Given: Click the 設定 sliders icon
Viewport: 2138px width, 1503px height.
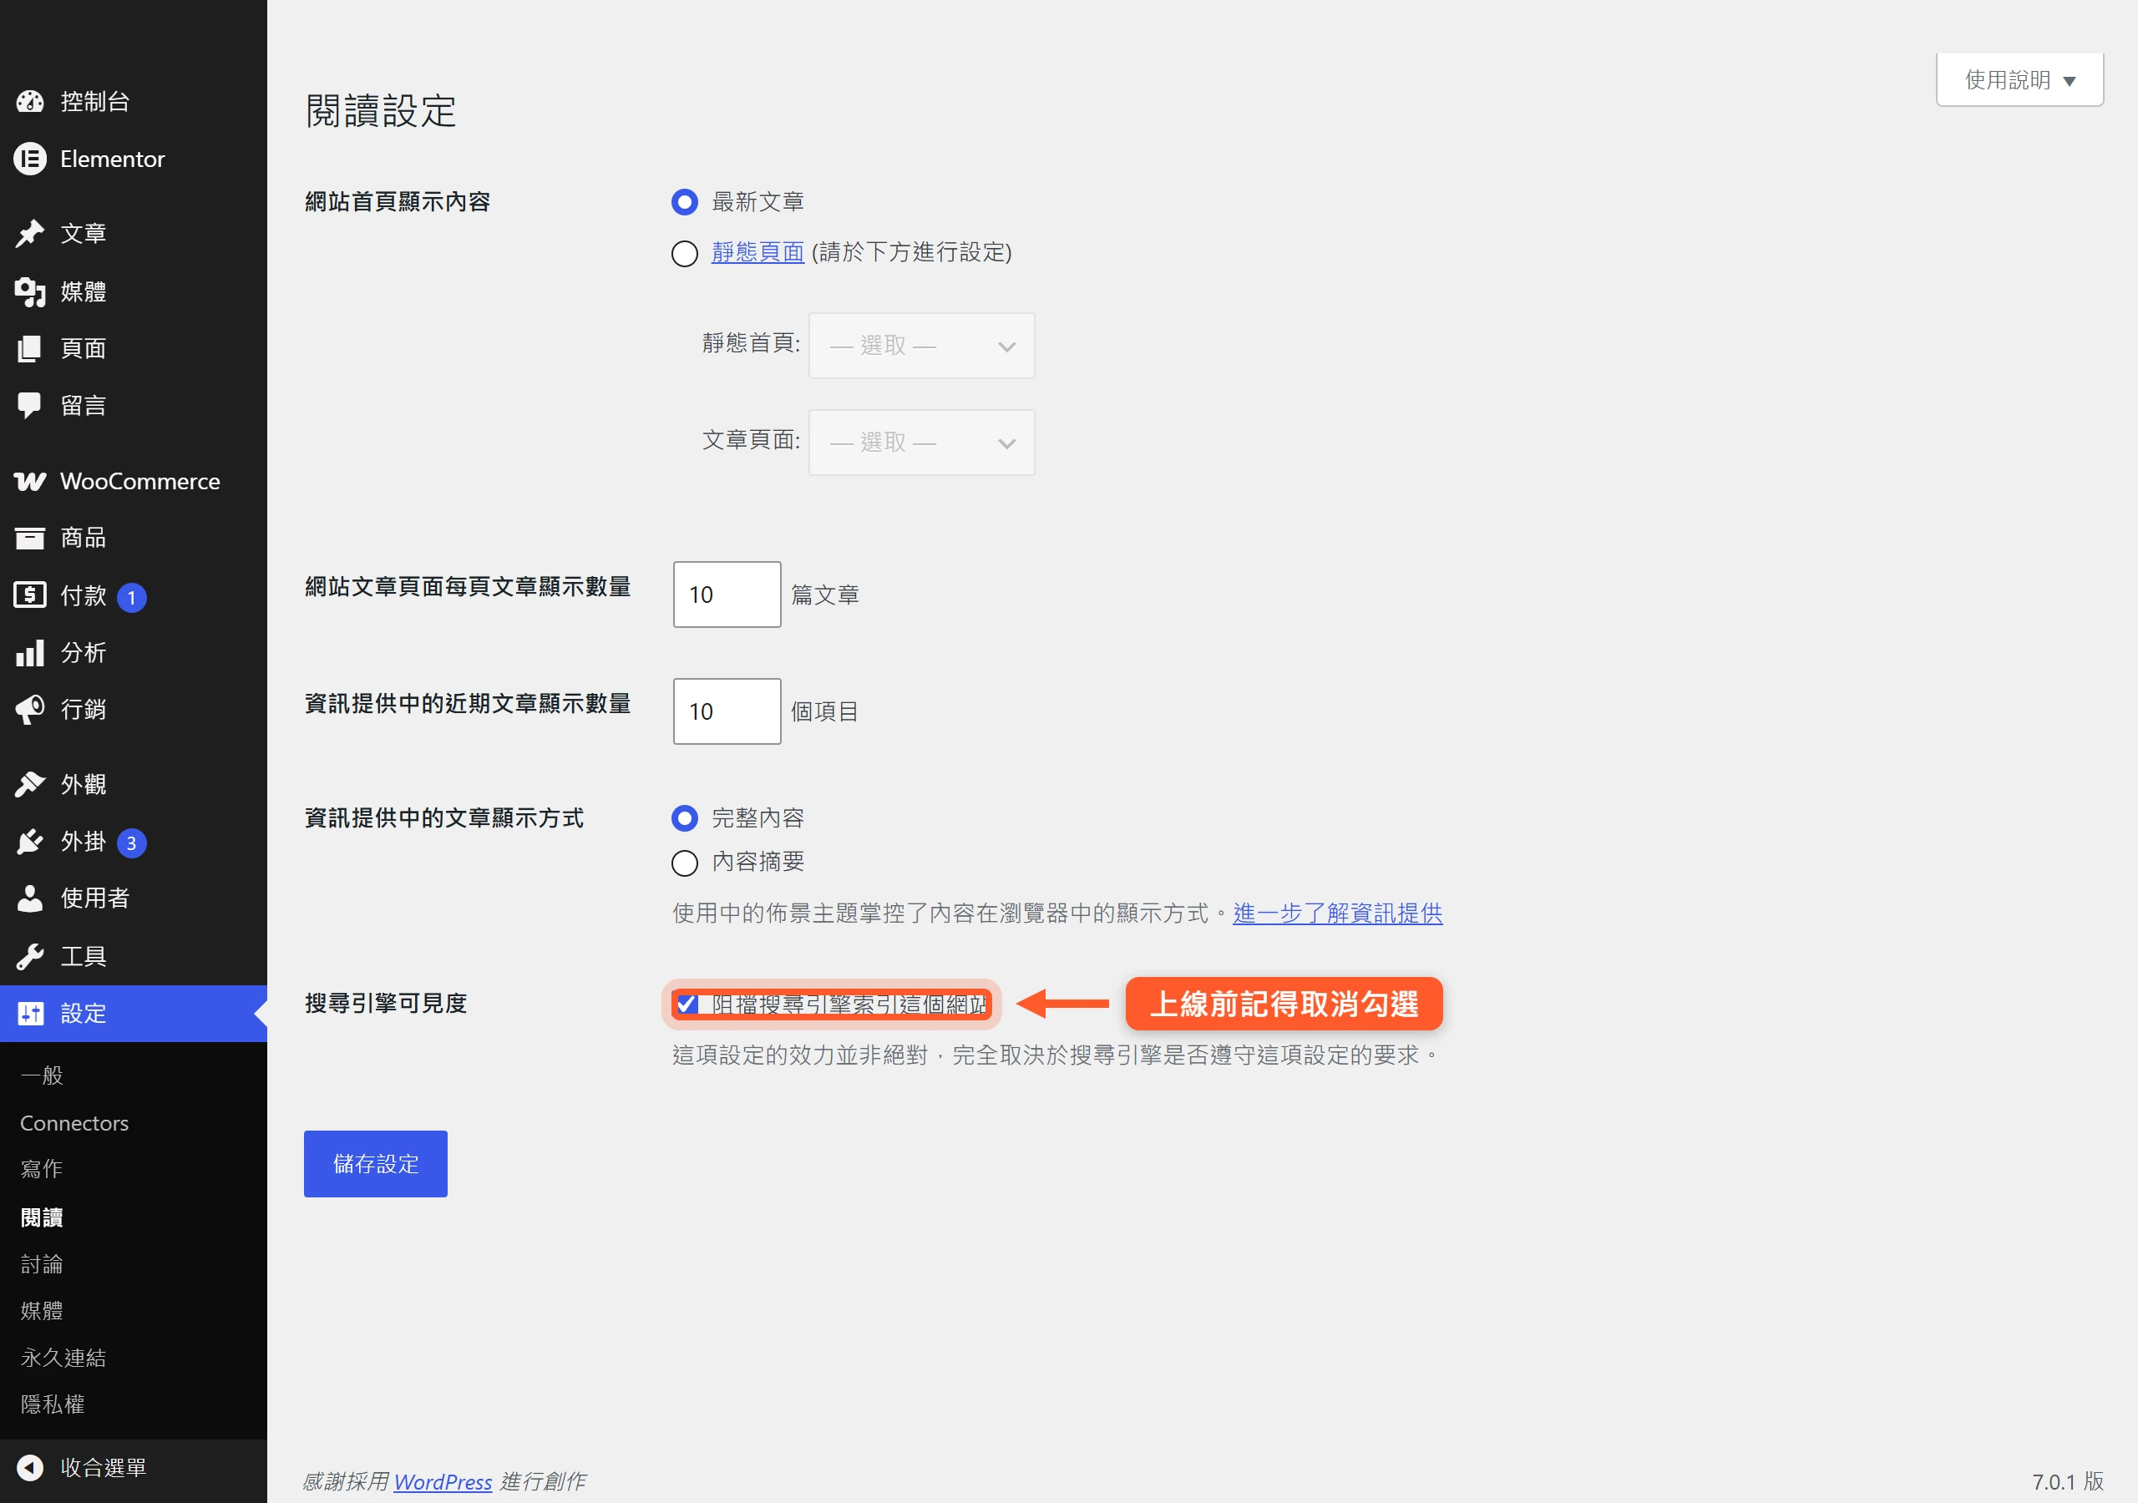Looking at the screenshot, I should [30, 1013].
